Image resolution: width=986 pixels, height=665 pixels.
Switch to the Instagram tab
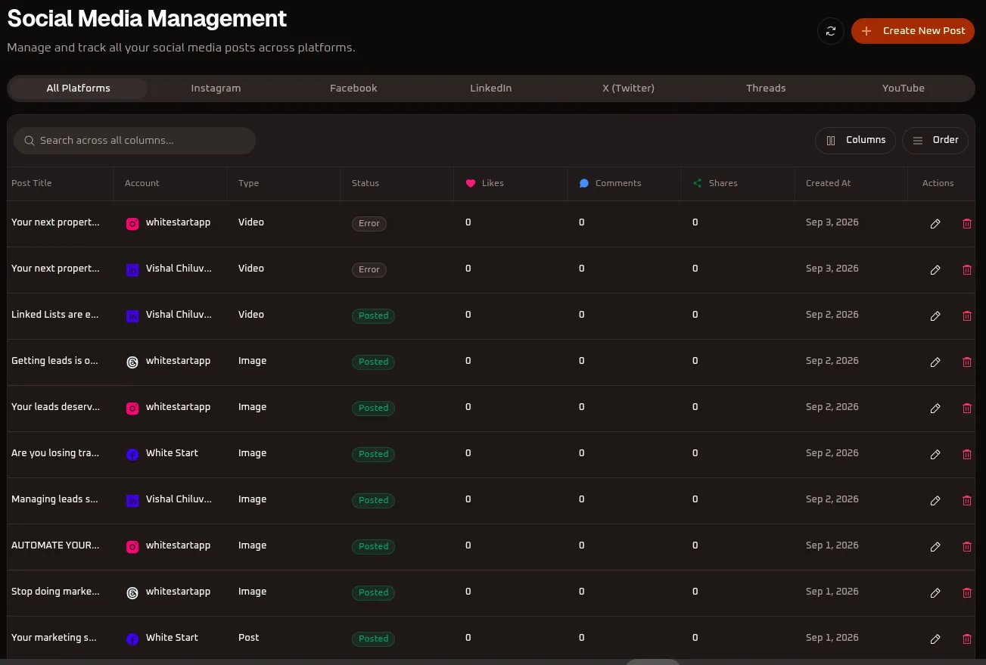tap(216, 89)
